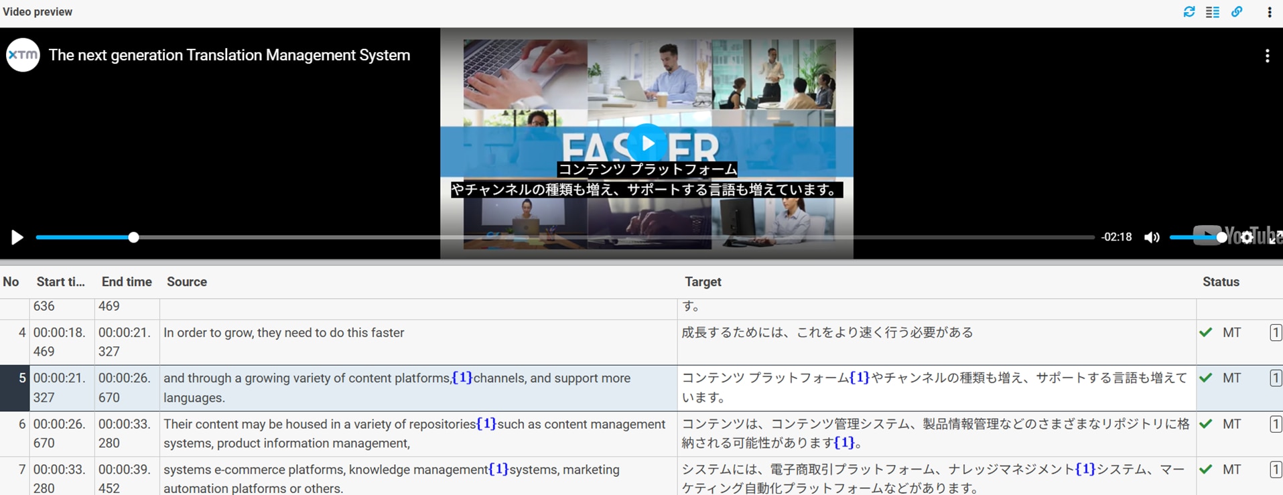The image size is (1283, 495).
Task: Mute the video using the speaker icon
Action: click(x=1152, y=237)
